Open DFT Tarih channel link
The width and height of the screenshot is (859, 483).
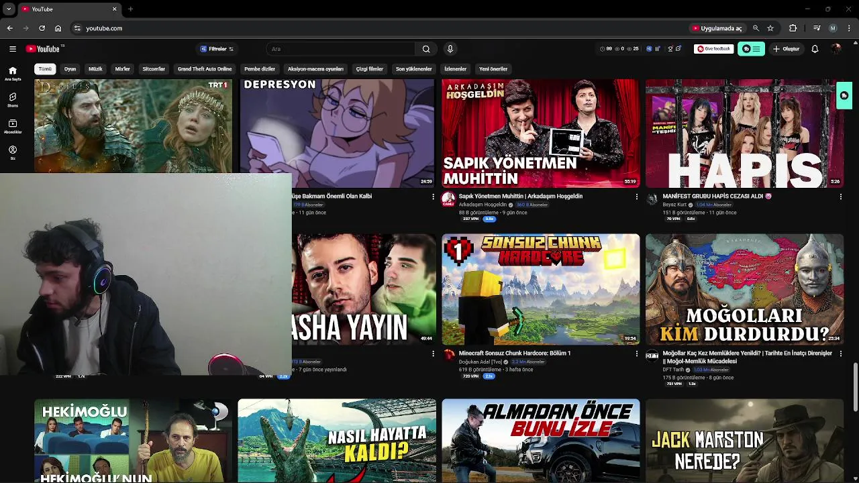coord(674,370)
